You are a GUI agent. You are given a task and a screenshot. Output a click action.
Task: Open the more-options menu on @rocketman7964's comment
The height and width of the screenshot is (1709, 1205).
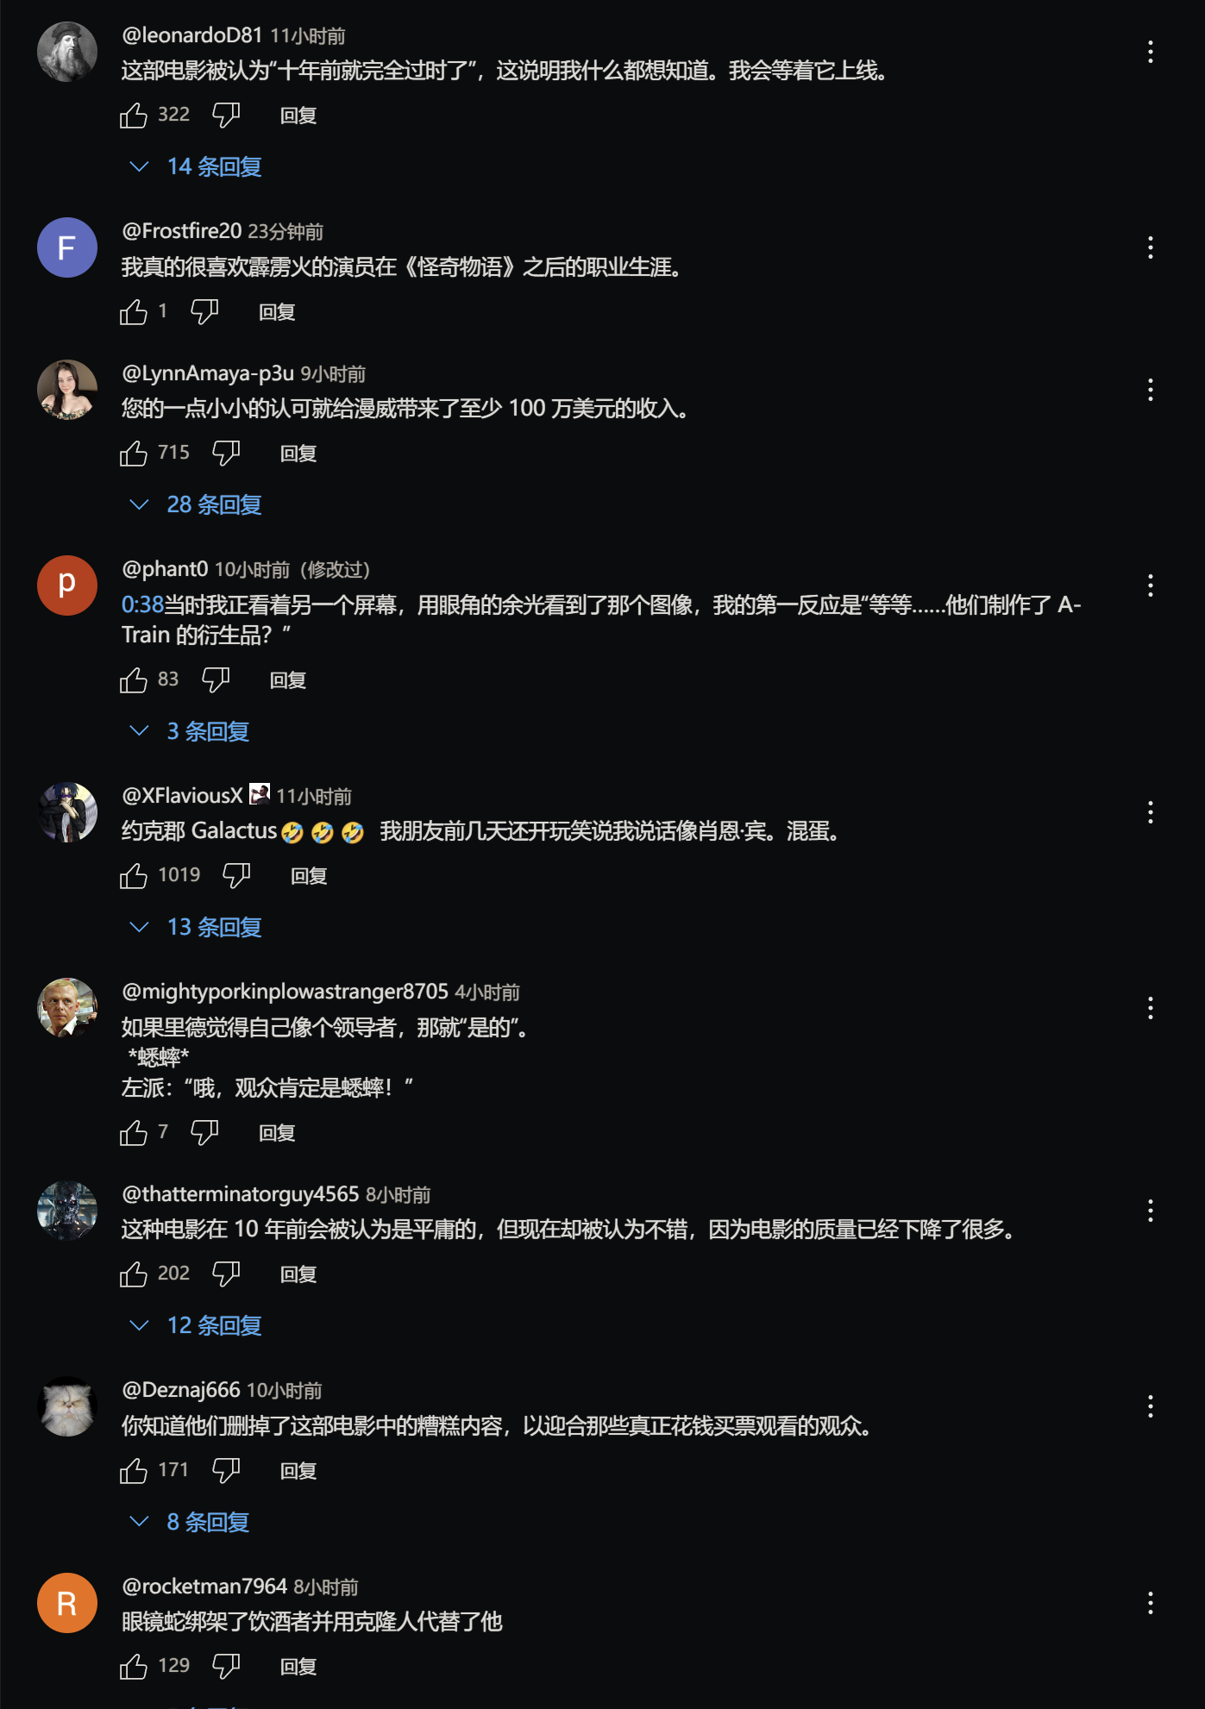click(x=1150, y=1603)
